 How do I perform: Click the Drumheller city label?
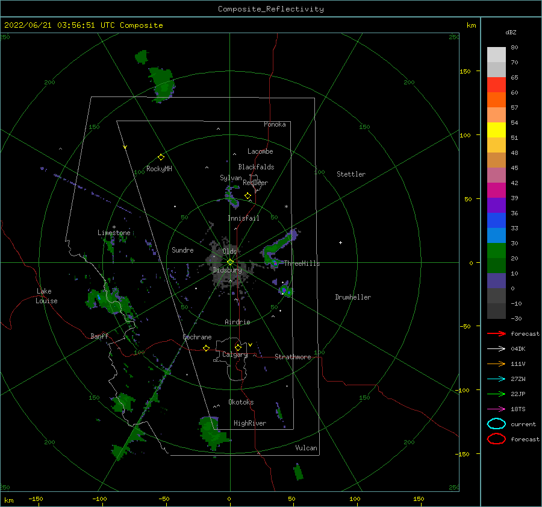[x=353, y=297]
